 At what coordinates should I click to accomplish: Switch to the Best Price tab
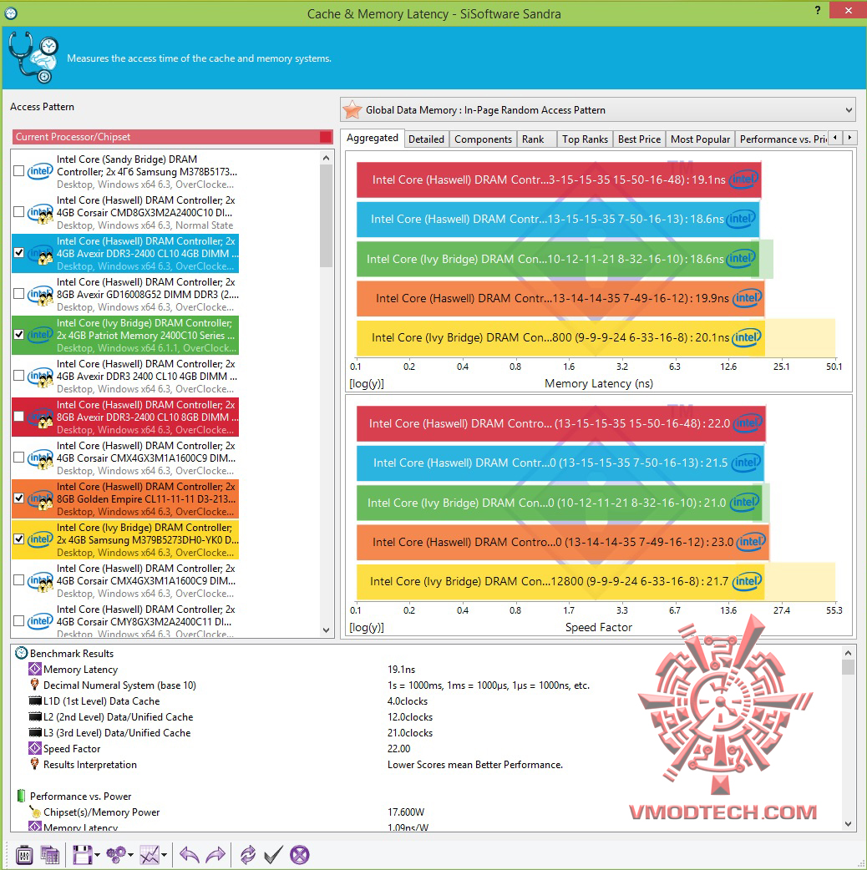(x=640, y=139)
